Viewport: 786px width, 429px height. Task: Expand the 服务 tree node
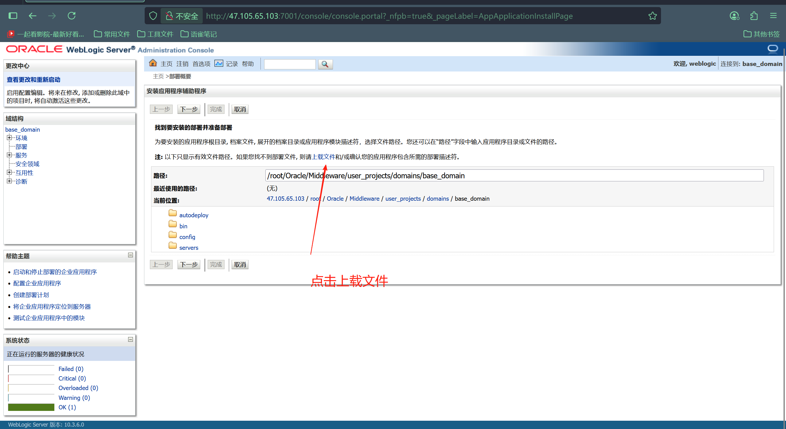click(x=9, y=155)
